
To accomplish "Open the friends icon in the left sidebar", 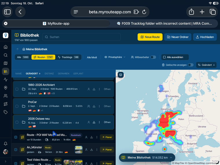I will click(x=5, y=96).
